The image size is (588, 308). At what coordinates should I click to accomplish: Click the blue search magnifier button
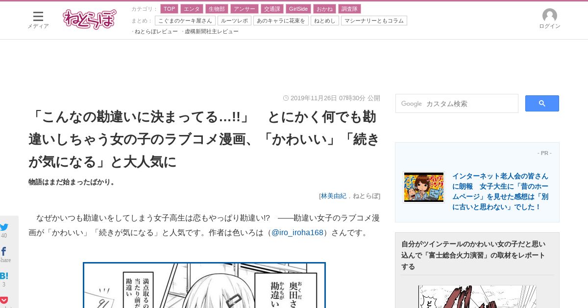(542, 103)
